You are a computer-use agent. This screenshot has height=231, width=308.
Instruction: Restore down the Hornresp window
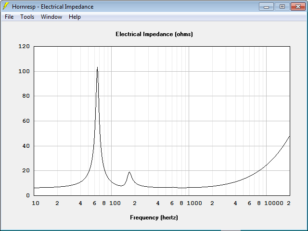[282, 7]
